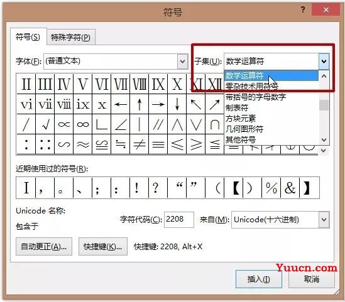Choose 带括号的字母数字 in the subset list
Screen dimensions: 345x302
click(x=271, y=97)
